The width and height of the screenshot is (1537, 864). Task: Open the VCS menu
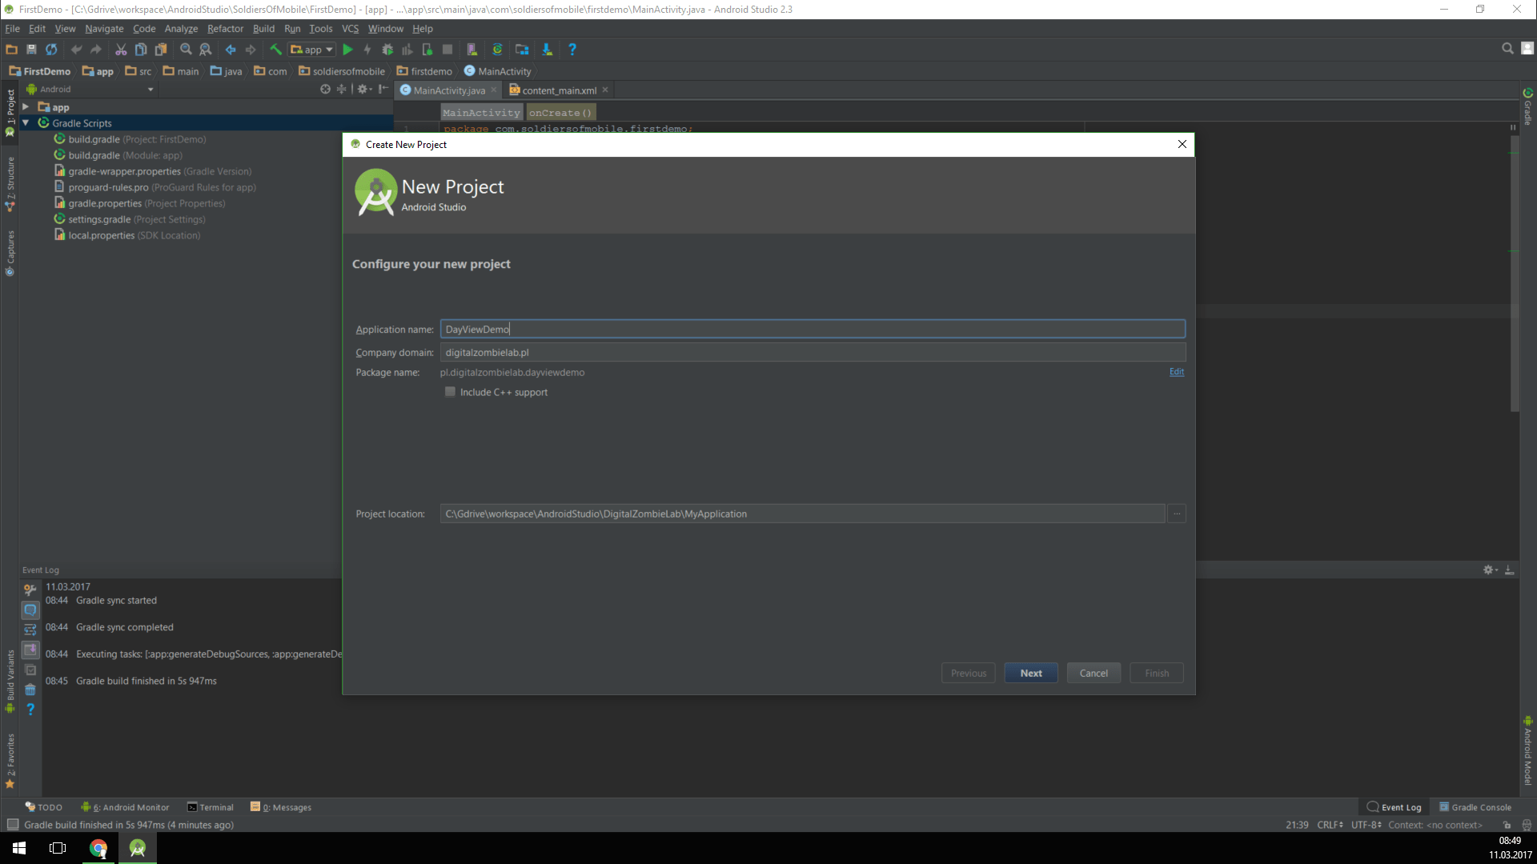click(x=350, y=28)
